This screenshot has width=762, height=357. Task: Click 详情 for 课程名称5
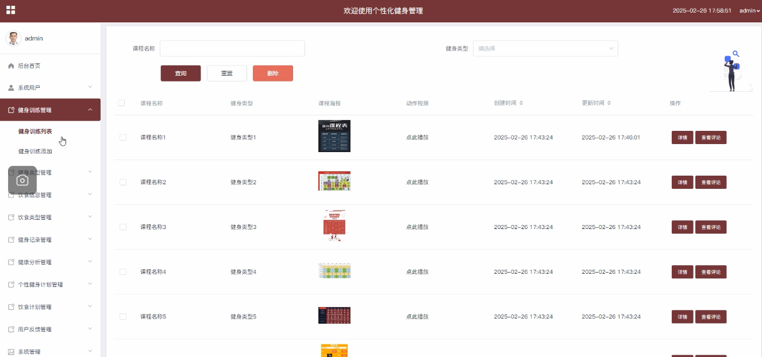tap(682, 317)
